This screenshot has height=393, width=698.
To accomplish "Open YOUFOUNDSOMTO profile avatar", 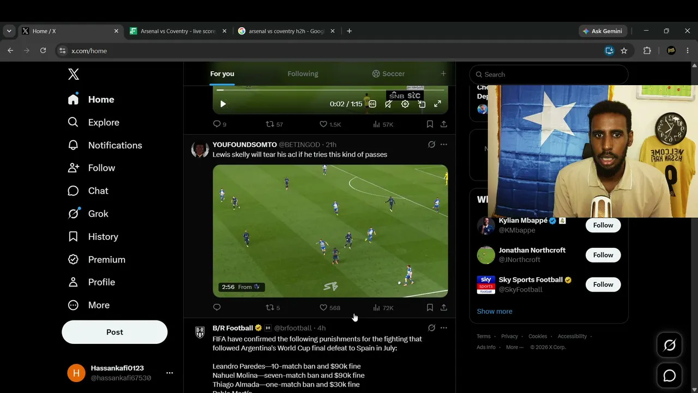I will coord(200,150).
